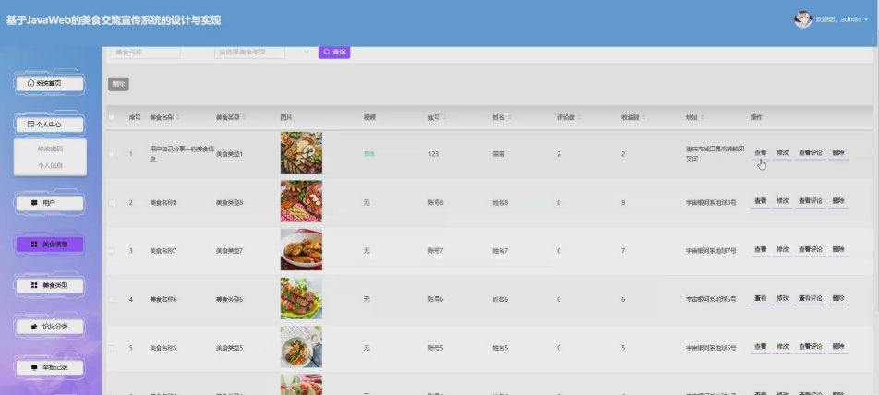
Task: Click the 宇宙银河系地球5号 address cell
Action: coord(711,348)
